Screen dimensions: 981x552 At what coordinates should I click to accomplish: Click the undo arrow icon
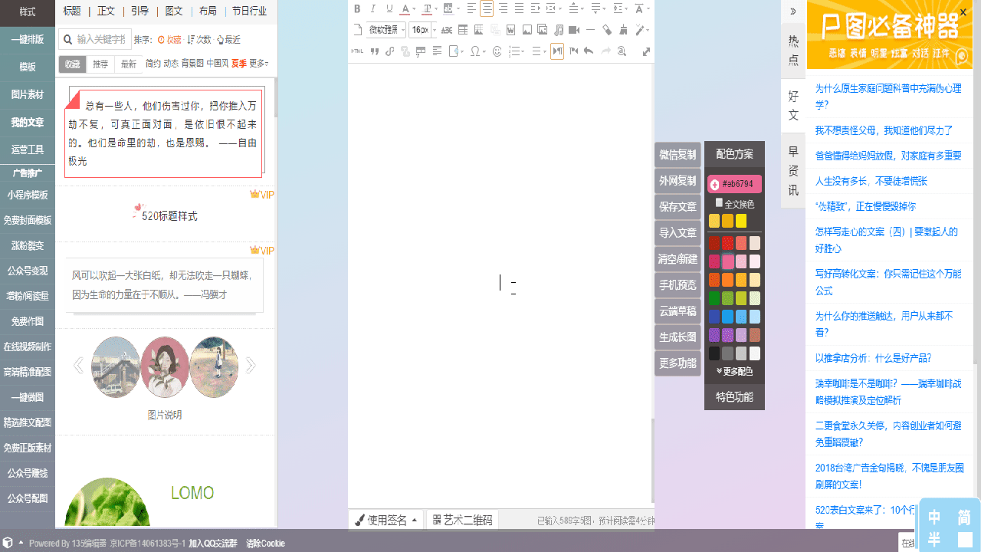click(589, 51)
